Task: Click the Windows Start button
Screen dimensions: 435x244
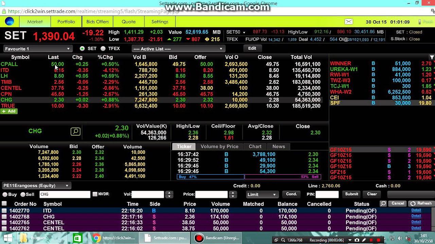Action: (x=7, y=238)
